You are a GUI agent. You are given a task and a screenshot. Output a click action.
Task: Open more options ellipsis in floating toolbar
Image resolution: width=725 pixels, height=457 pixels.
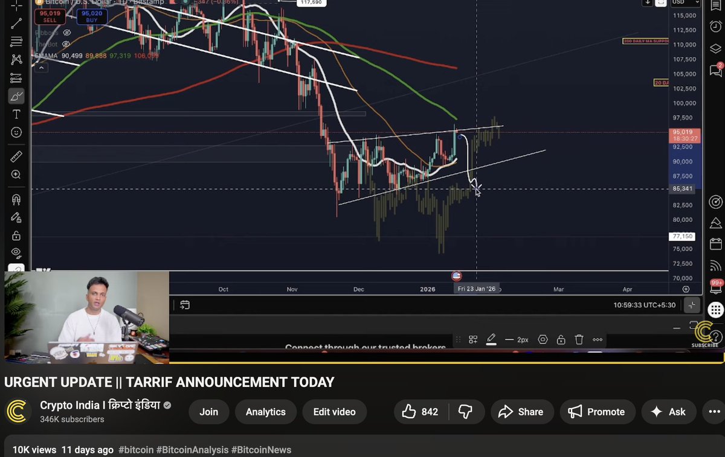click(x=598, y=339)
